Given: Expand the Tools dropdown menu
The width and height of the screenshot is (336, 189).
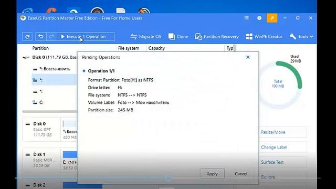Looking at the screenshot, I should (x=301, y=37).
